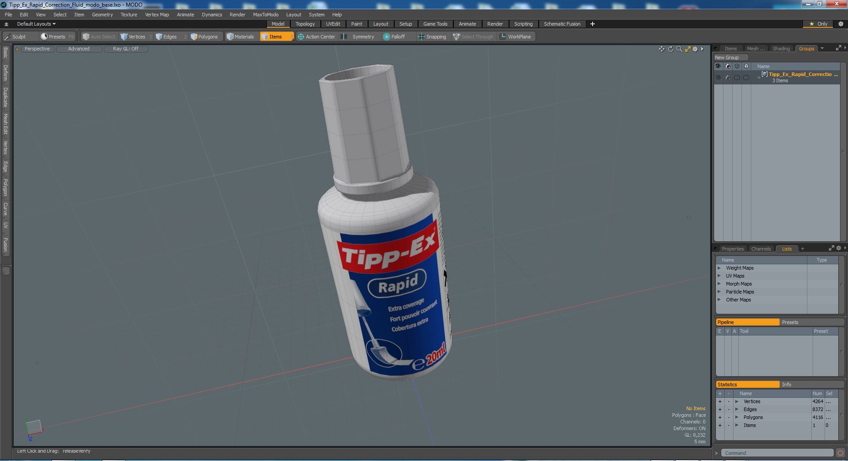
Task: Open the Presets browser button
Action: (57, 37)
